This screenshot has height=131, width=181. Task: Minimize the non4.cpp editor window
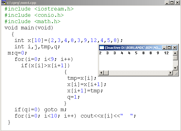coord(167,2)
